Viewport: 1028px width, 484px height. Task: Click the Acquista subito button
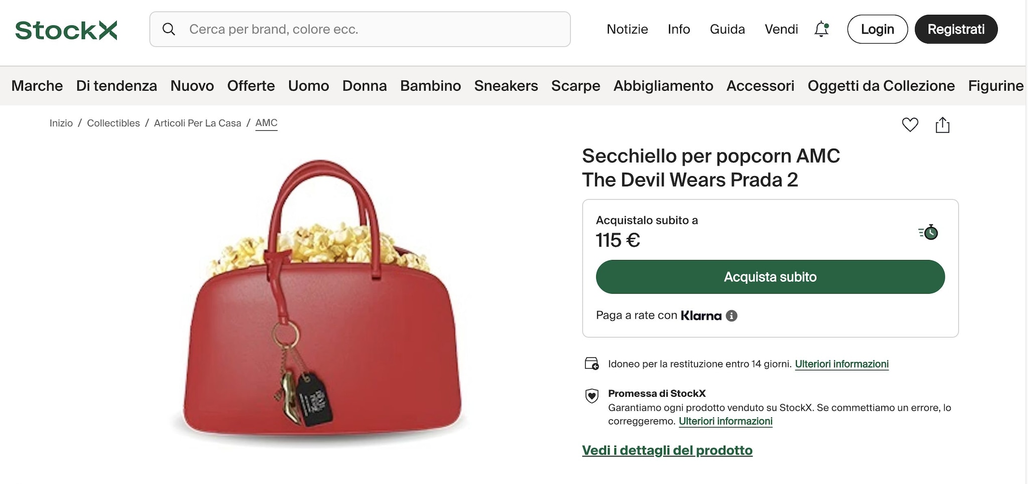770,277
